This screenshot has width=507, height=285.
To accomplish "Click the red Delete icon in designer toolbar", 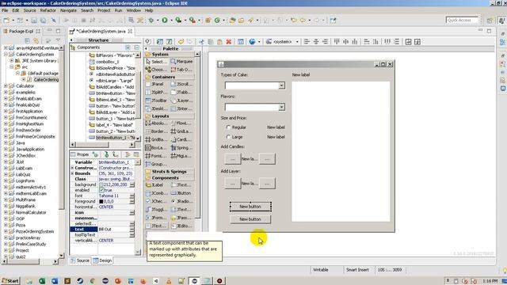I will 229,42.
